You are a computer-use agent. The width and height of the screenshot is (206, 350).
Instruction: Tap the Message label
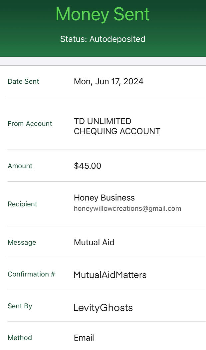(x=22, y=242)
